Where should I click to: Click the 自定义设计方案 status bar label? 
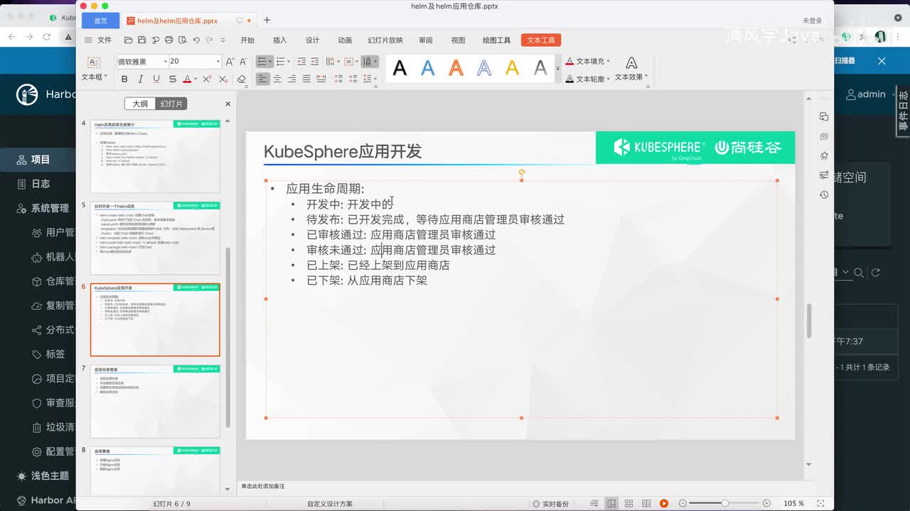tap(330, 504)
